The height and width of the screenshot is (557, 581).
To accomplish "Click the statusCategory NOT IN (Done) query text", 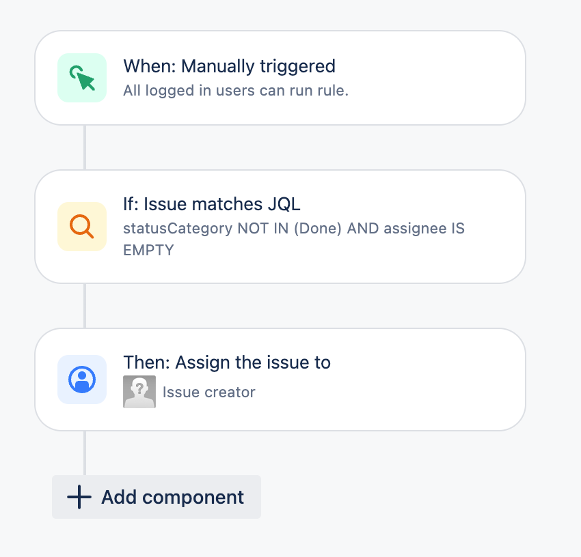I will pos(232,229).
